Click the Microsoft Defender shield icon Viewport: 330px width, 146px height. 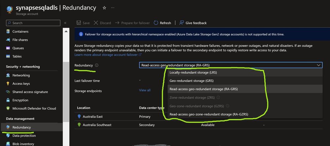(x=8, y=109)
